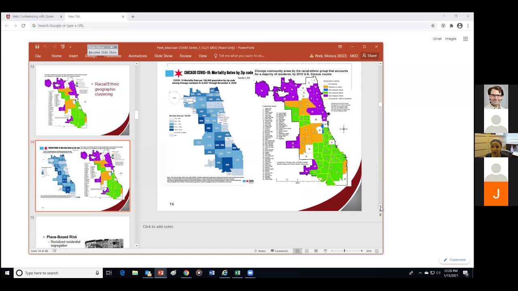Open Chrome three-dot menu
The image size is (518, 291).
coord(468,25)
